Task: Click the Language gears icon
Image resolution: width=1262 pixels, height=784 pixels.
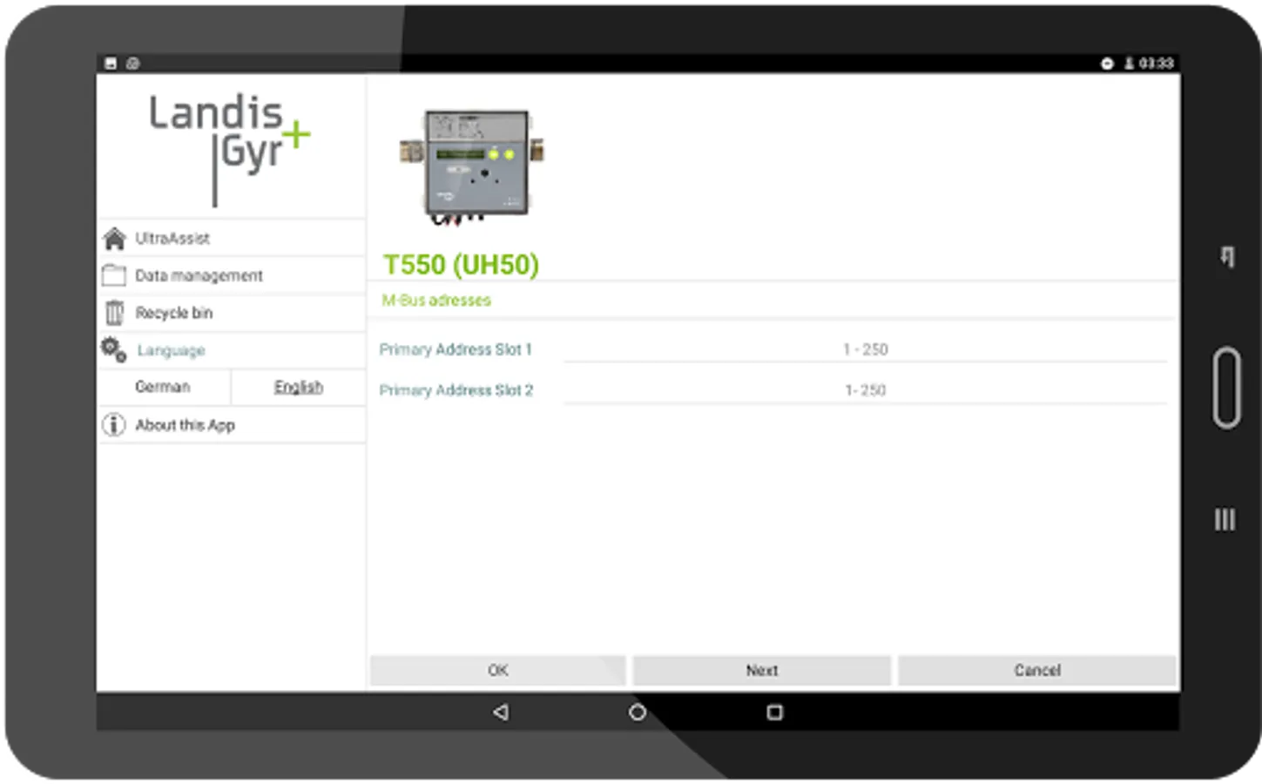Action: point(114,349)
